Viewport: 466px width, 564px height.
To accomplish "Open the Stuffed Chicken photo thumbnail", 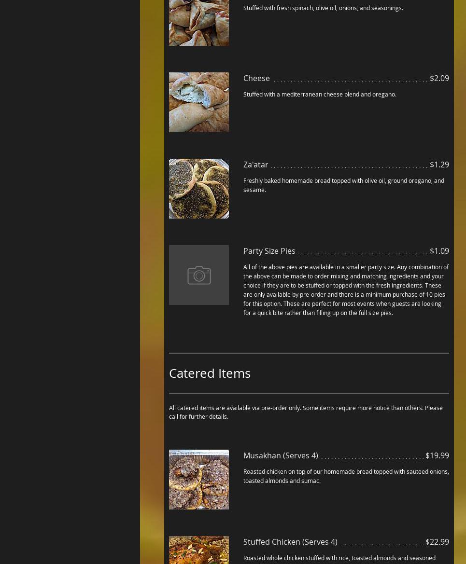I will point(199,550).
